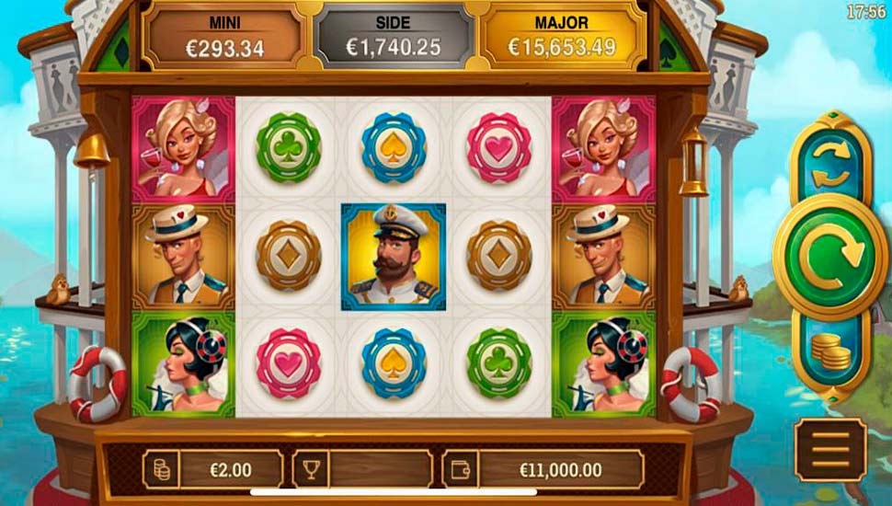Click the blonde woman symbol on left reel
Image resolution: width=892 pixels, height=506 pixels.
pyautogui.click(x=183, y=149)
